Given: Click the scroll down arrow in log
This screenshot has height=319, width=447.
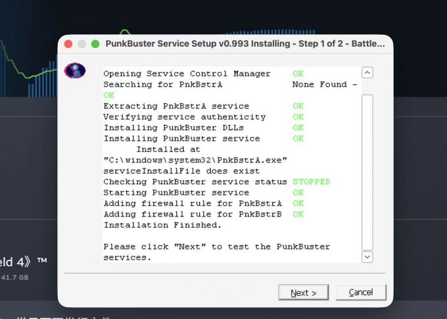Looking at the screenshot, I should pyautogui.click(x=367, y=257).
